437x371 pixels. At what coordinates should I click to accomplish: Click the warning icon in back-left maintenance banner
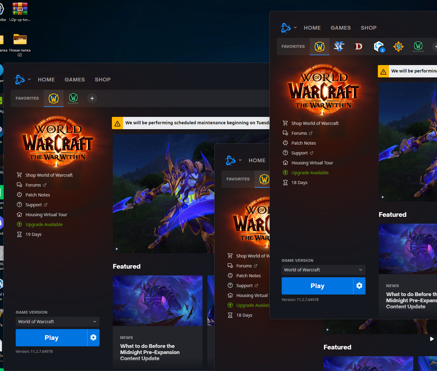[117, 123]
